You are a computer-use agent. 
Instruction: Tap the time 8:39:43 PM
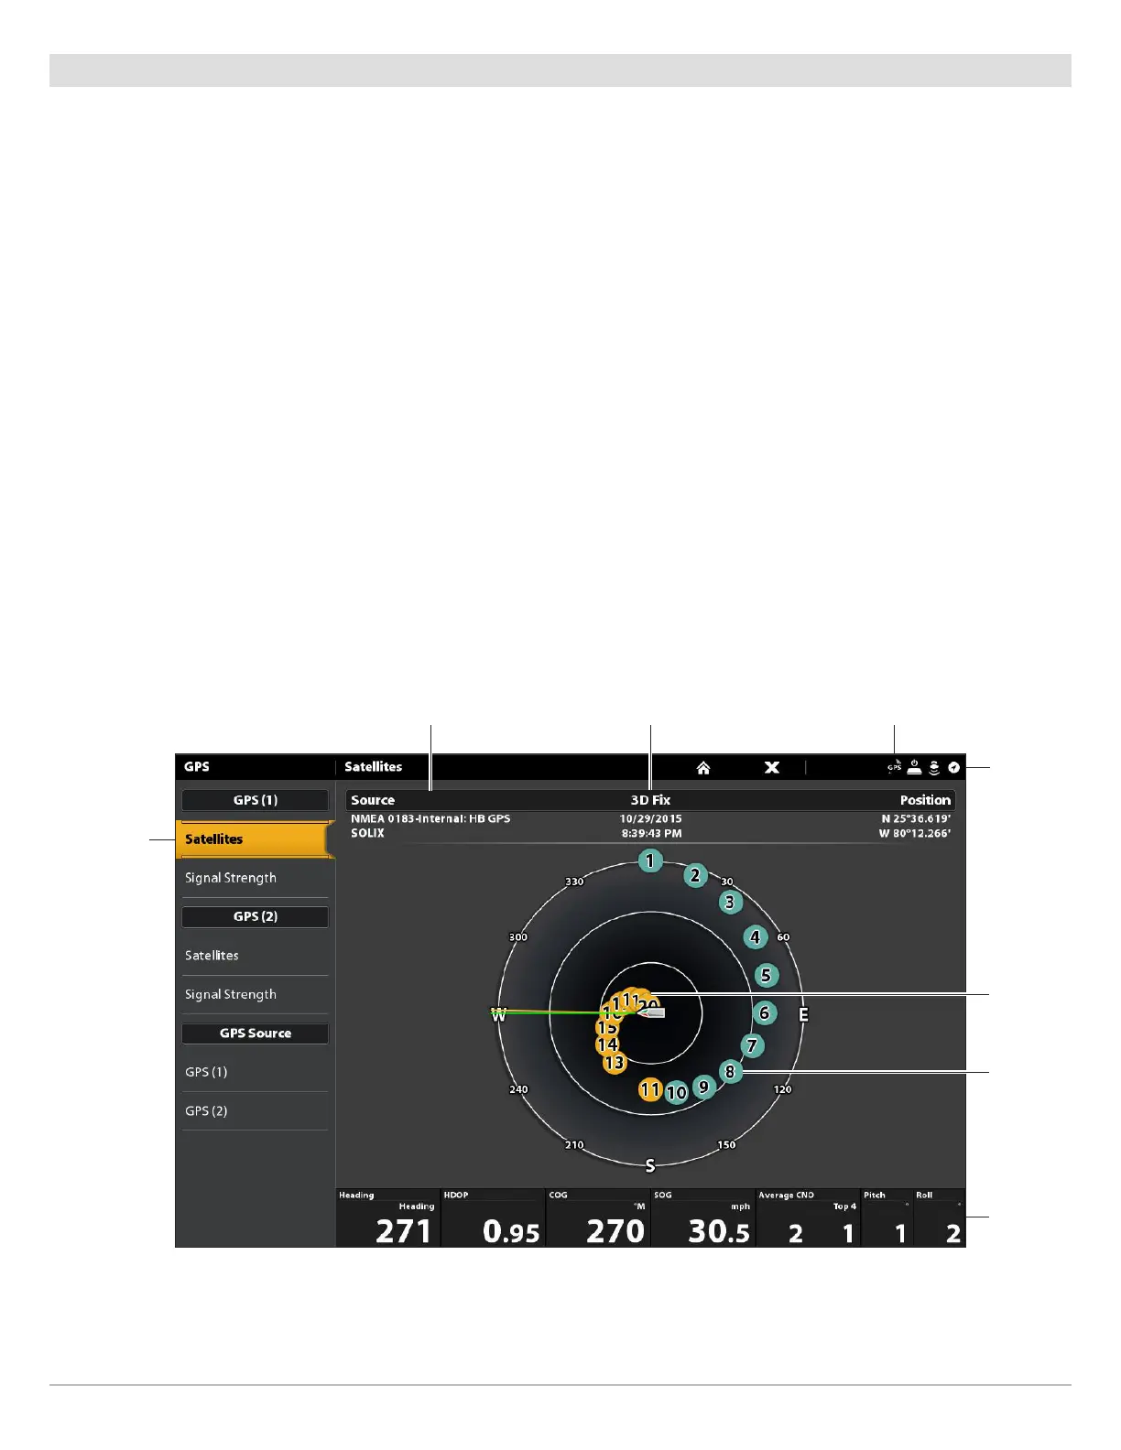coord(651,834)
